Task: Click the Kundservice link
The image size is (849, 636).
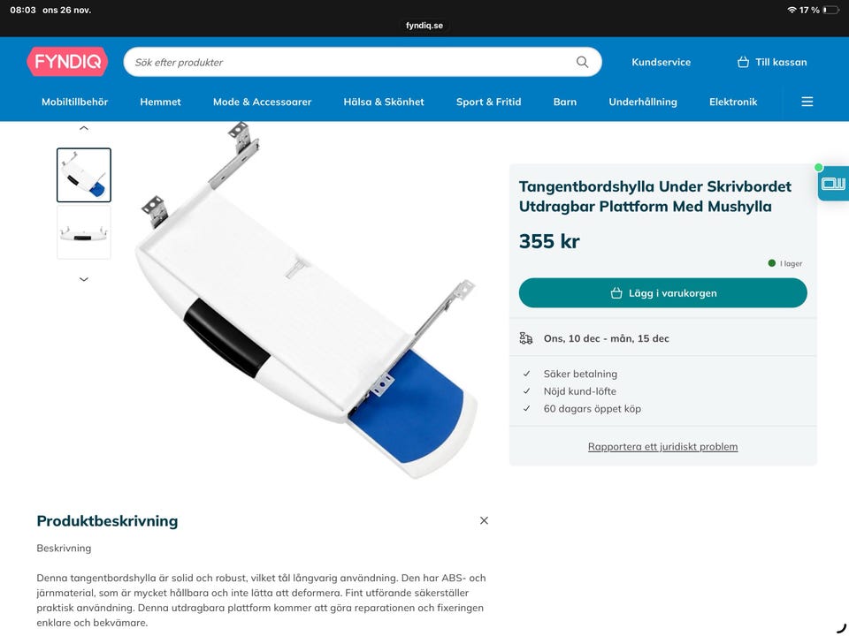Action: coord(662,62)
